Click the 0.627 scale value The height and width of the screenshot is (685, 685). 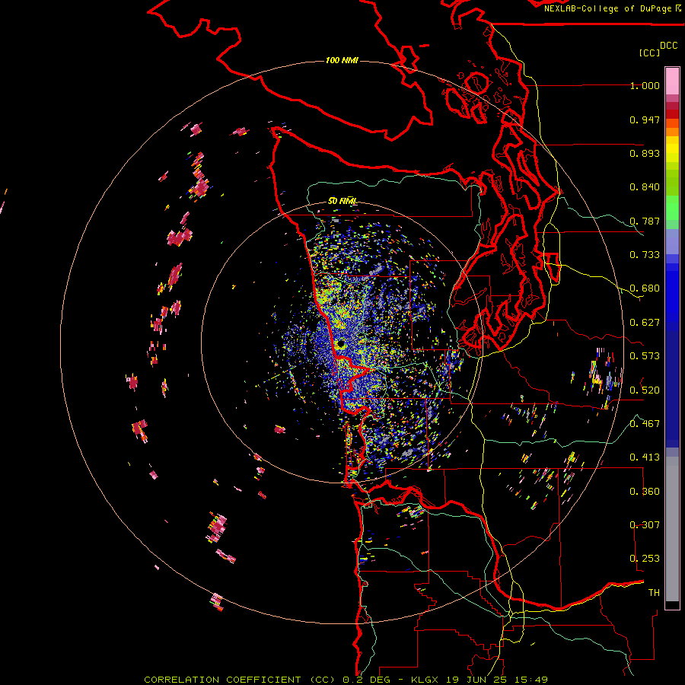(x=645, y=323)
